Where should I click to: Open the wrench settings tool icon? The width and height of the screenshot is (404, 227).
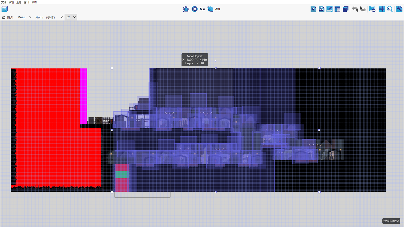399,9
